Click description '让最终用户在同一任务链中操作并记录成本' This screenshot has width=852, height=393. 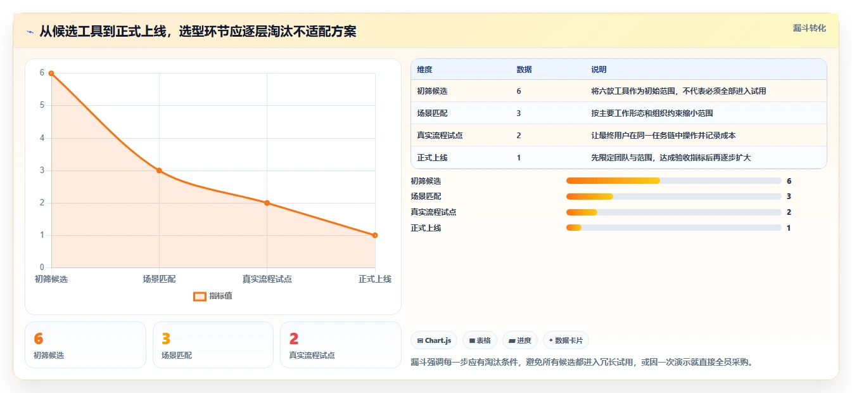[663, 136]
